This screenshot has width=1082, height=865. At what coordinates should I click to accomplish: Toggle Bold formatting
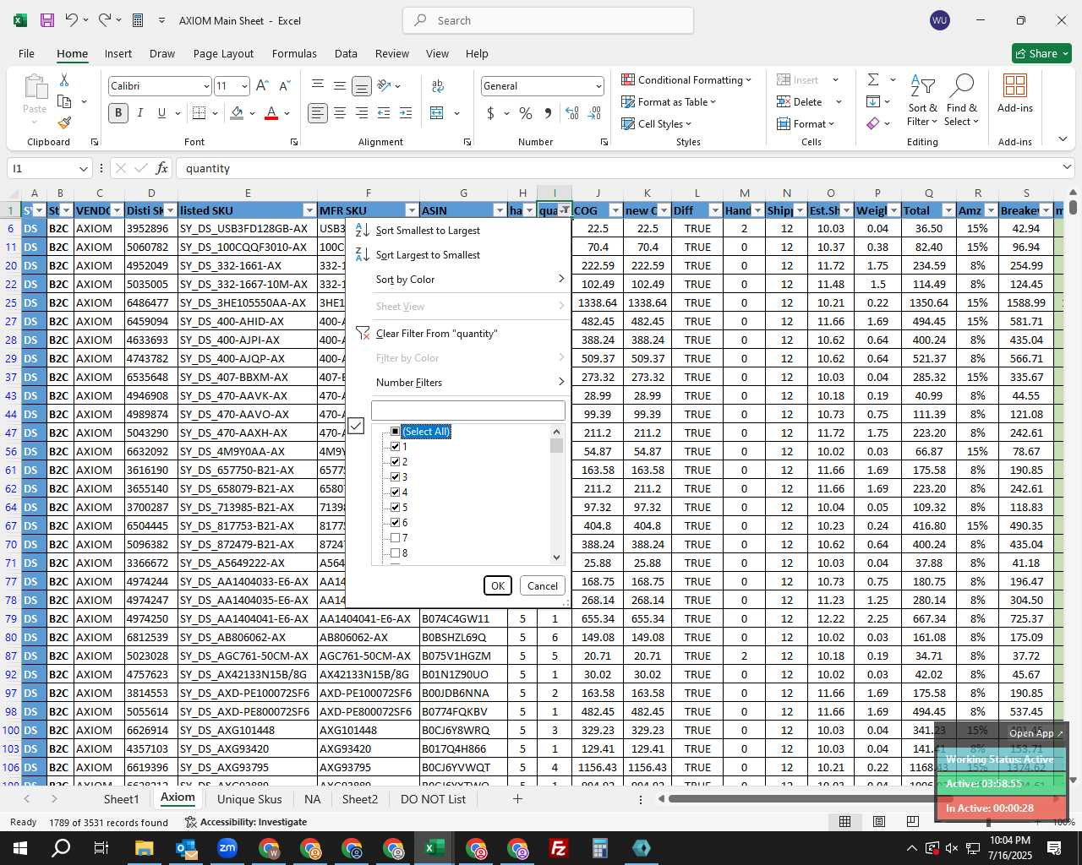(118, 113)
